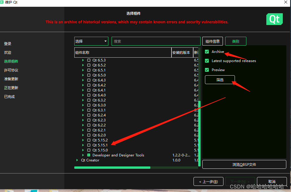The height and width of the screenshot is (192, 291).
Task: Click the Qt logo in header
Action: [x=275, y=19]
